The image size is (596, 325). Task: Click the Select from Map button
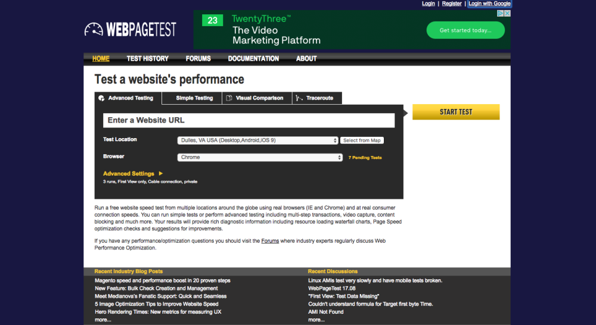[362, 140]
